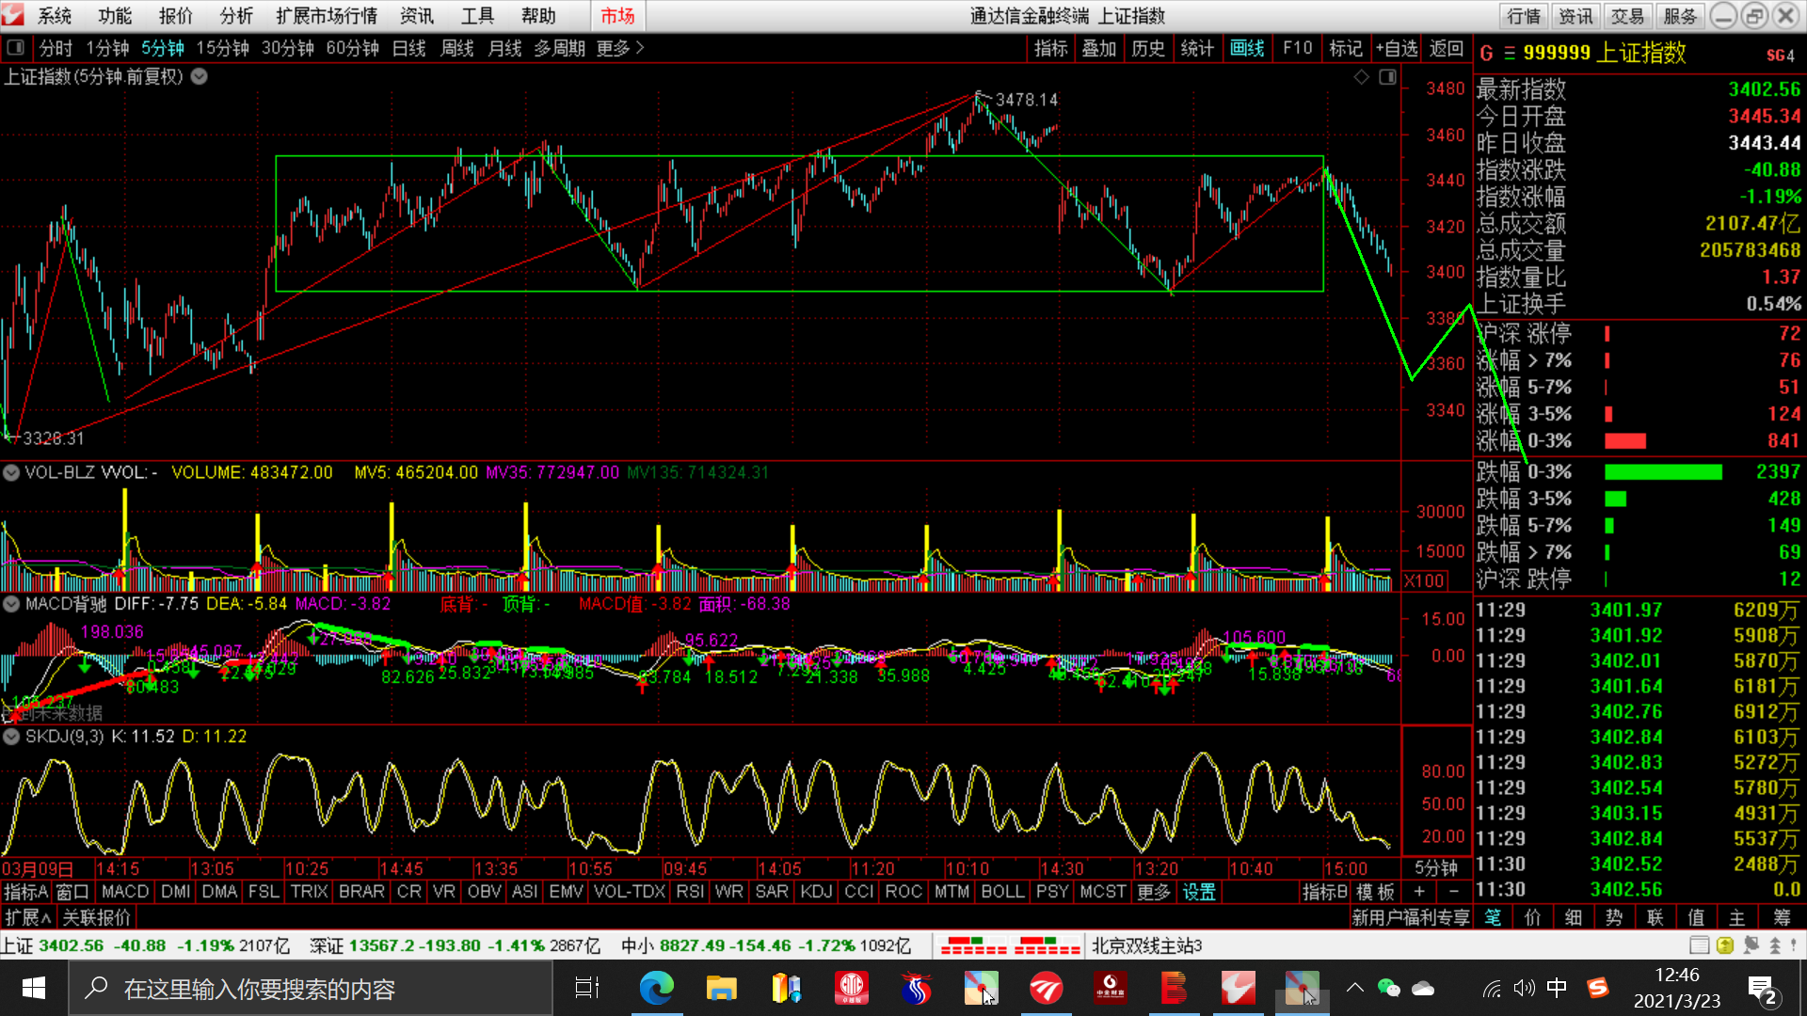Viewport: 1807px width, 1016px height.
Task: Toggle the left sidebar panel icon
Action: coord(15,47)
